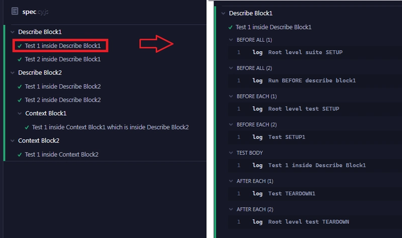Collapse the BEFORE ALL (2) hook section
This screenshot has width=402, height=238.
(231, 68)
